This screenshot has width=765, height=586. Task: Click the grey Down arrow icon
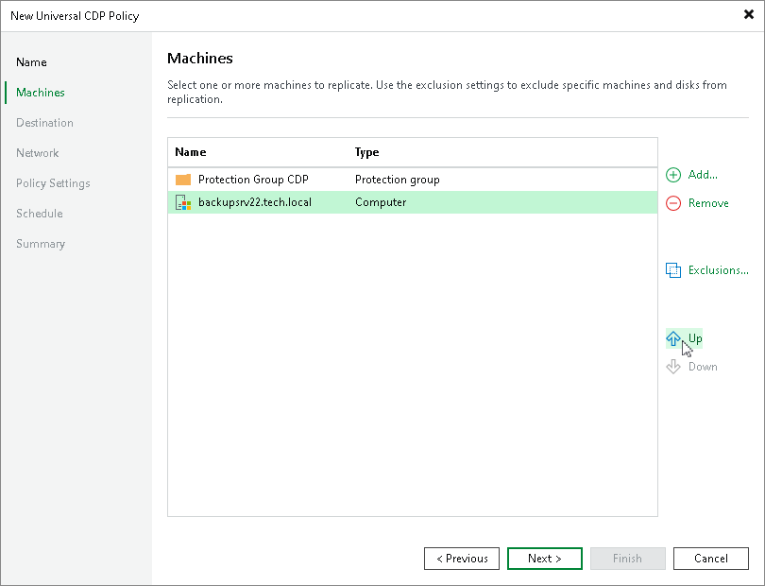672,367
